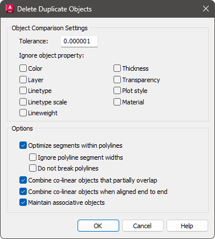Tick the Material checkbox
The height and width of the screenshot is (239, 215).
[117, 102]
